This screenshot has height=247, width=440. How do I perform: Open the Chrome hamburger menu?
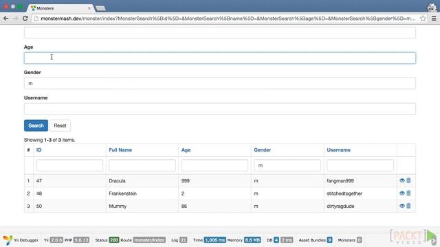point(434,19)
